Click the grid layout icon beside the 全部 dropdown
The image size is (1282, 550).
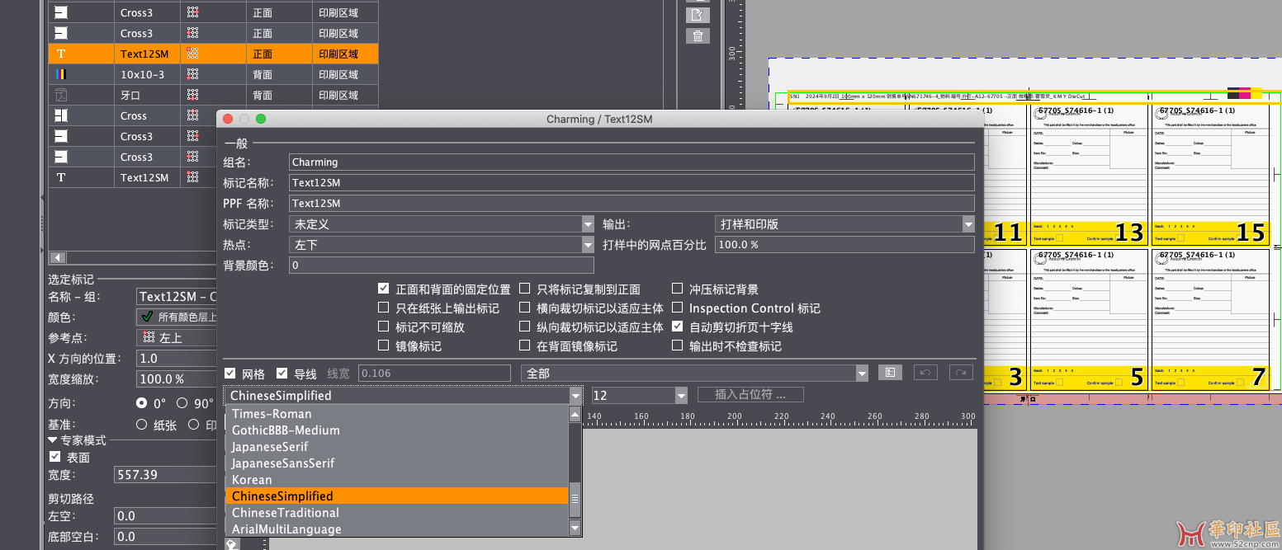890,373
